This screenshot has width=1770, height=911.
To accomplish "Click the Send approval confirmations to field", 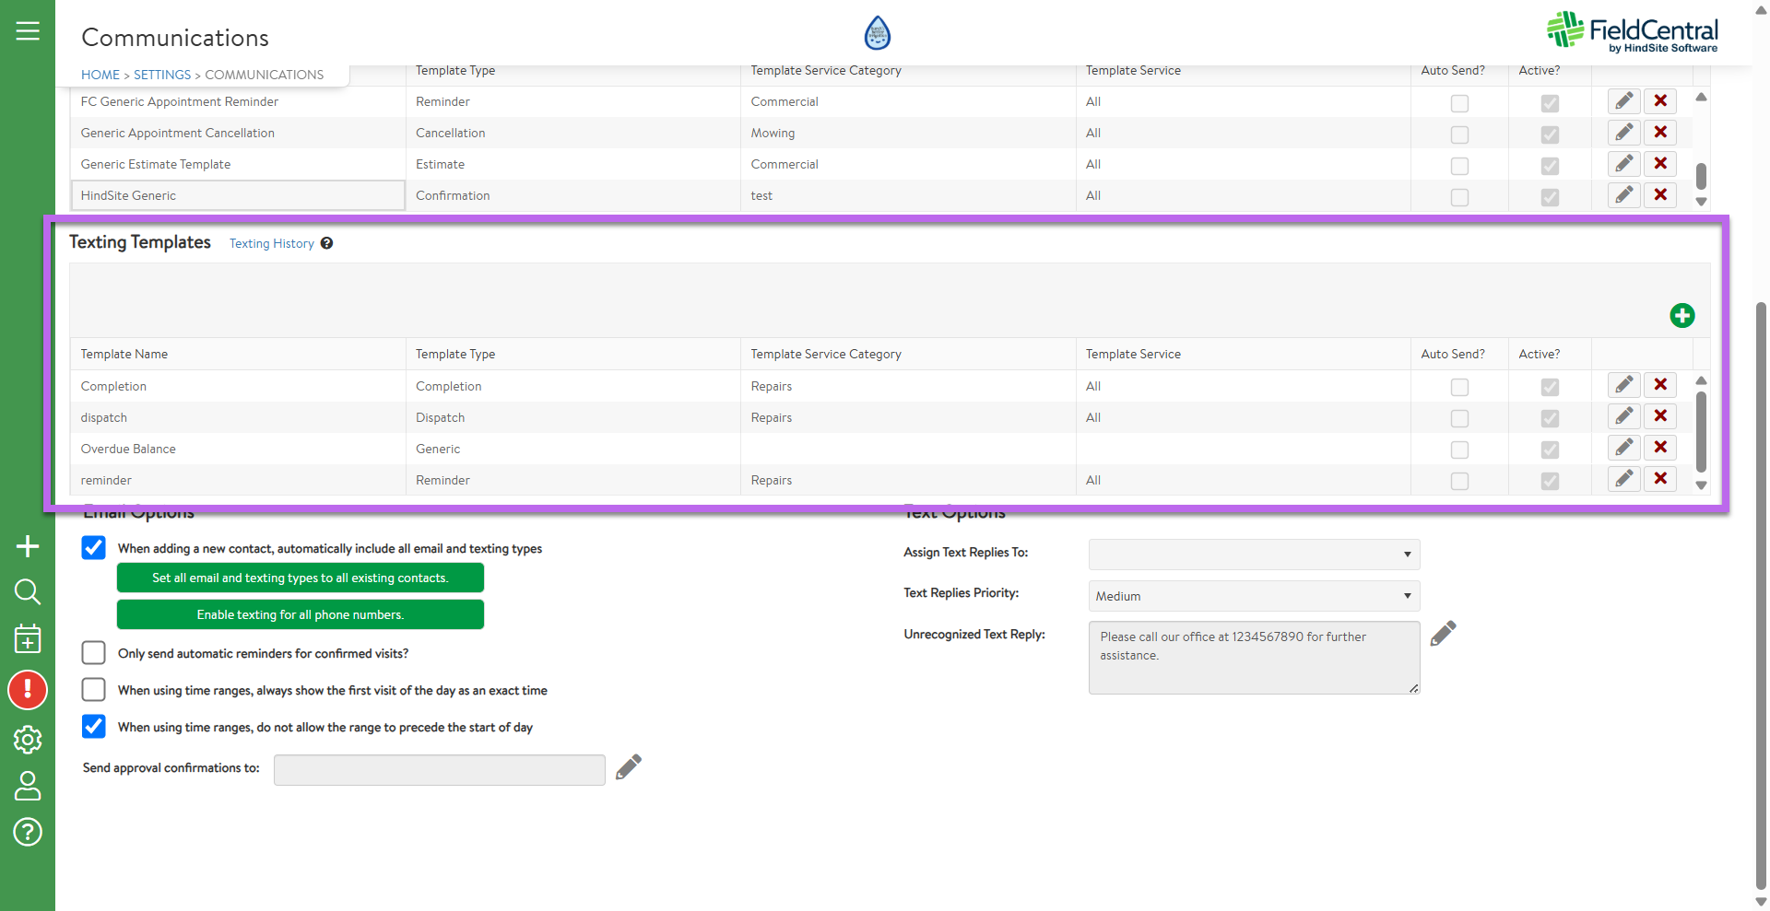I will point(439,769).
